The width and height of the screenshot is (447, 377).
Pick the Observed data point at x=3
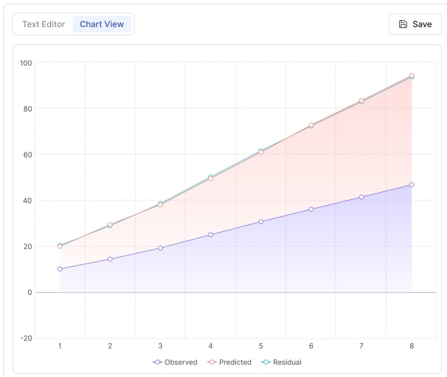161,248
